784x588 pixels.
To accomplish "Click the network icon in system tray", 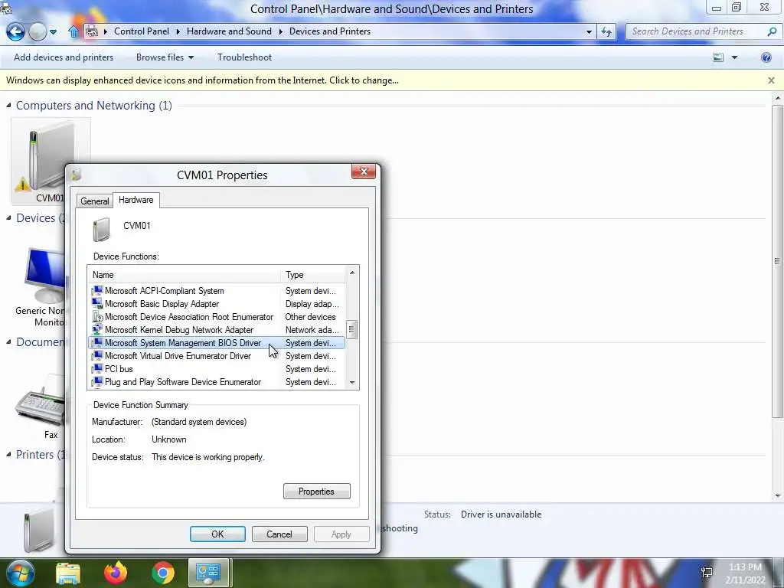I will click(x=707, y=573).
